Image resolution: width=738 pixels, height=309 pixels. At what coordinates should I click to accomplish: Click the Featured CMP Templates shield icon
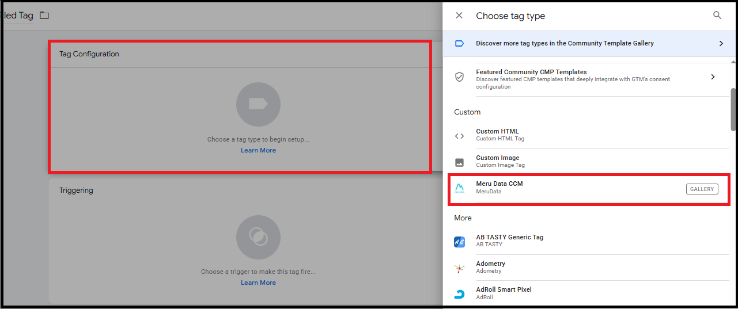pyautogui.click(x=459, y=77)
